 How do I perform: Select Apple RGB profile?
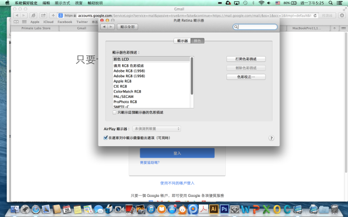pos(152,81)
